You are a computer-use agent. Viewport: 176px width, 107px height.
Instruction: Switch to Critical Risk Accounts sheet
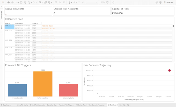(37, 105)
